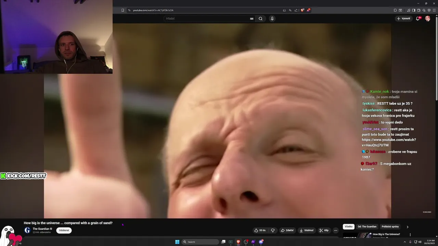The height and width of the screenshot is (246, 438).
Task: Click the share page icon in address bar
Action: coord(296,10)
